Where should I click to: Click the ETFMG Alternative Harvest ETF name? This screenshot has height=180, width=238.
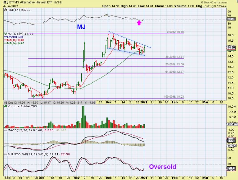[x=31, y=2]
